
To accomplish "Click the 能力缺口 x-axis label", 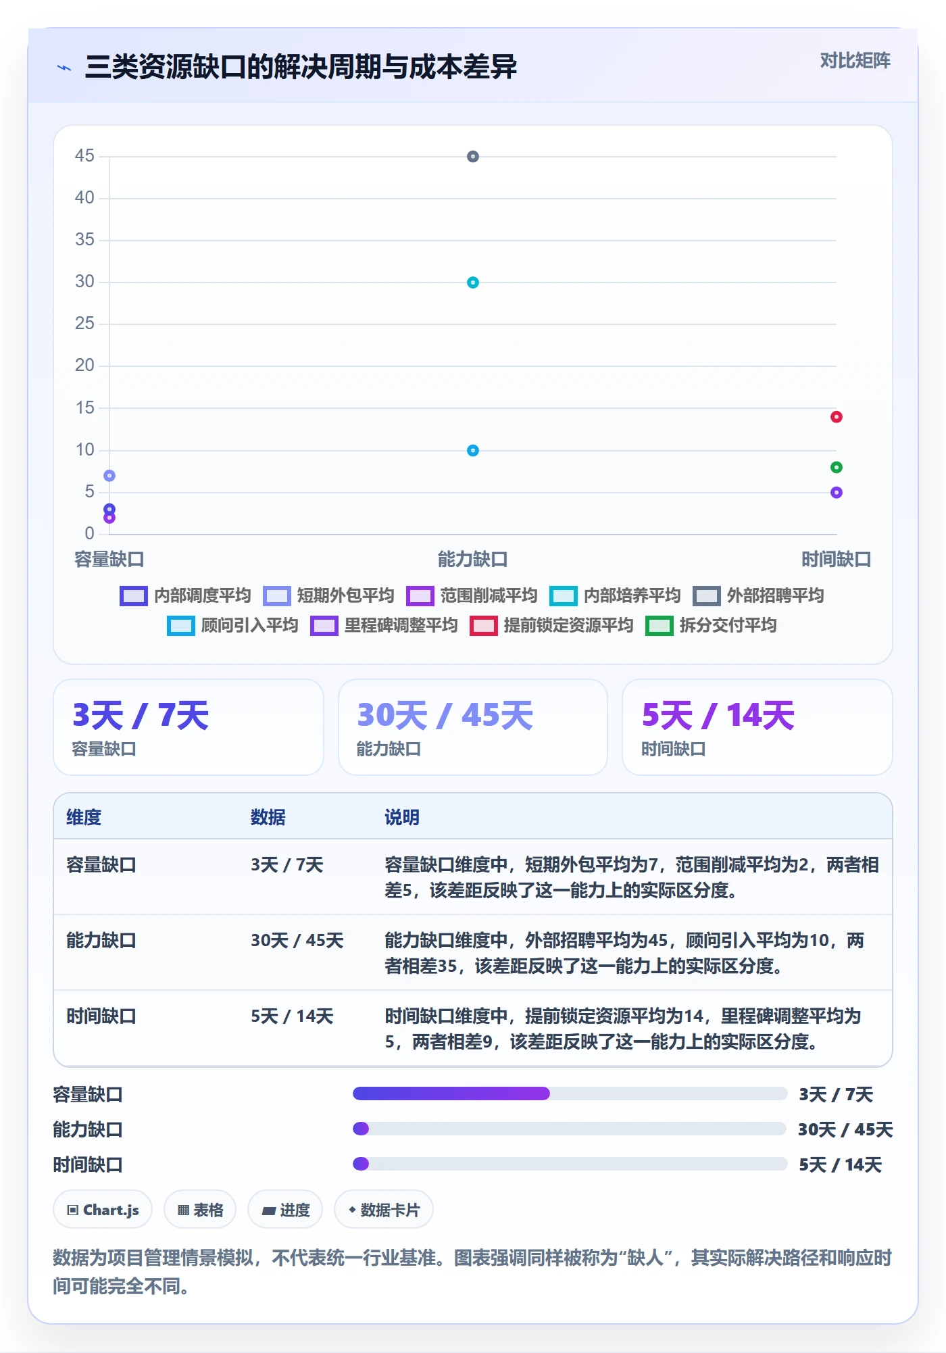I will [x=473, y=560].
